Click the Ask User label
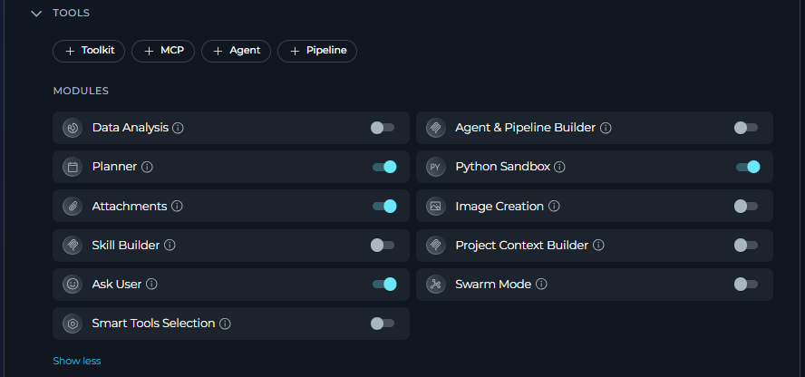805x377 pixels. [117, 285]
